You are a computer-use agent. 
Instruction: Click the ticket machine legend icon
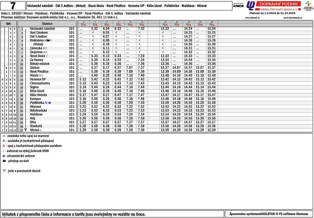(3, 151)
